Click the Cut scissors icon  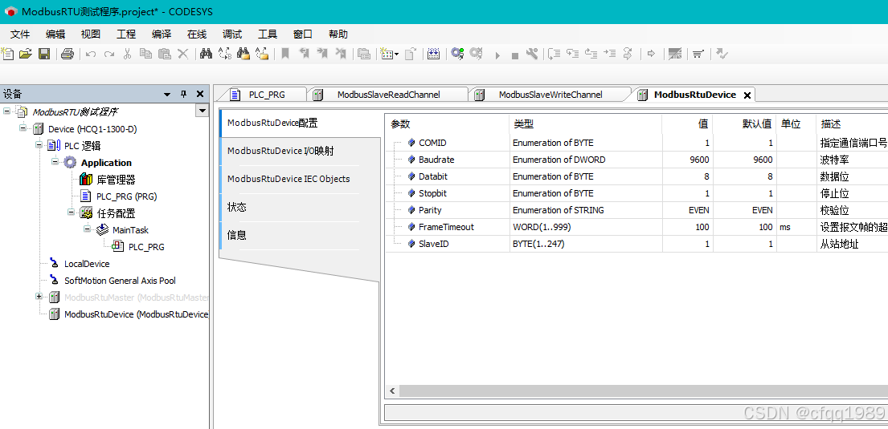point(128,55)
